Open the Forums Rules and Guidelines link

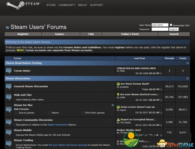pyautogui.click(x=82, y=47)
